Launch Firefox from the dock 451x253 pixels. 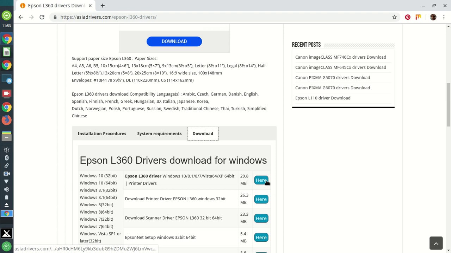(x=7, y=120)
